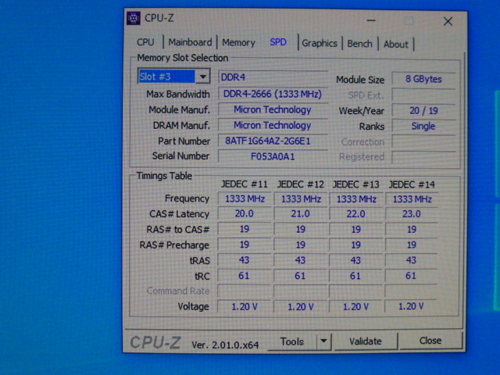Image resolution: width=500 pixels, height=375 pixels.
Task: Close CPU-Z with the X button
Action: coord(448,21)
